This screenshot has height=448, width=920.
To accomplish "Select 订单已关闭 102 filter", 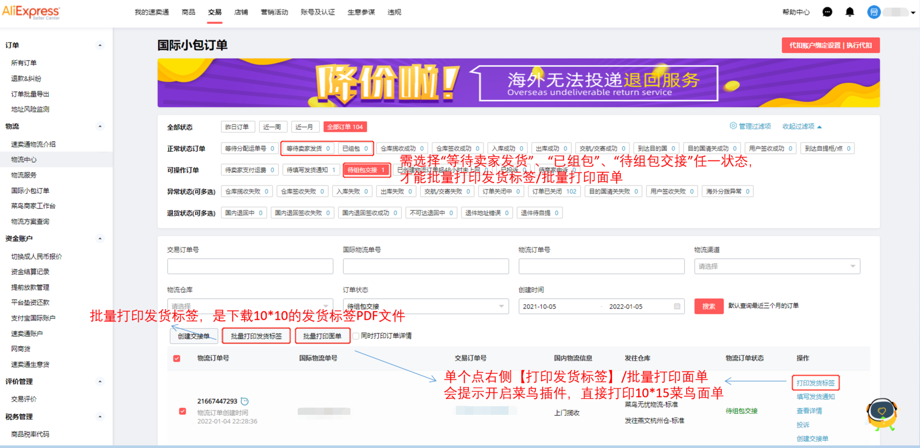I will 554,191.
